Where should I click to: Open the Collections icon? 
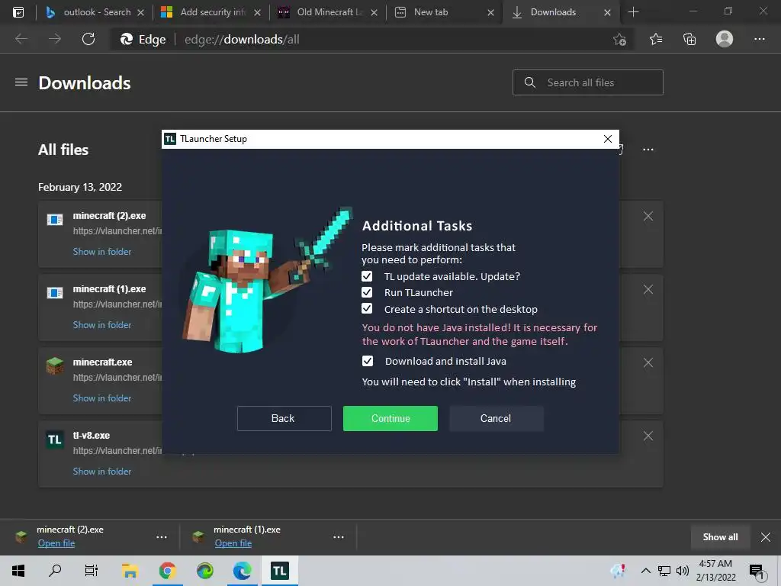pos(689,39)
